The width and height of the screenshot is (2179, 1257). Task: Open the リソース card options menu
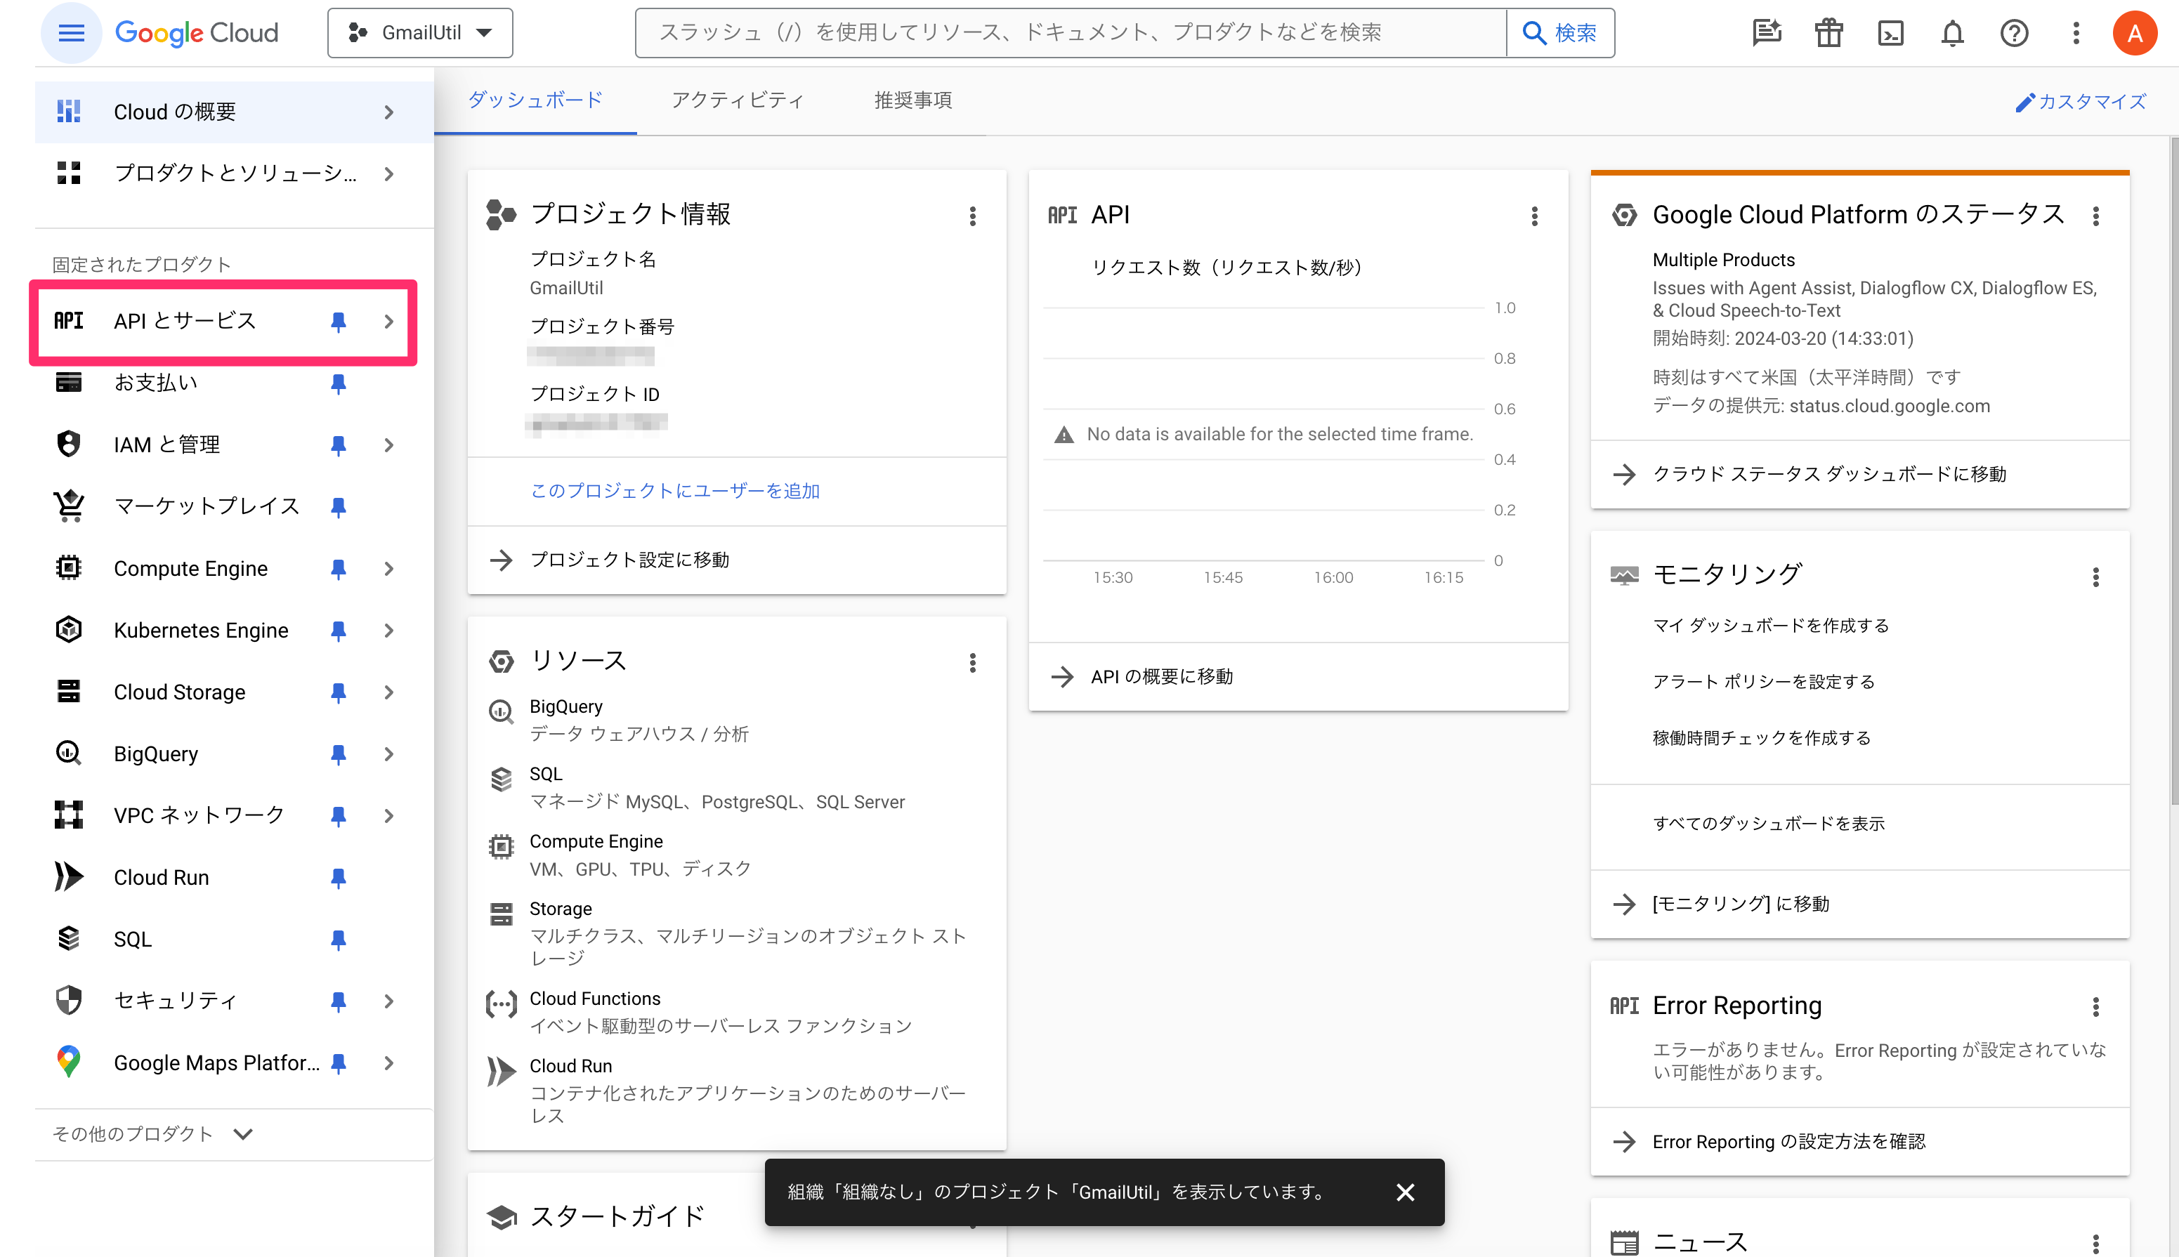pos(972,662)
